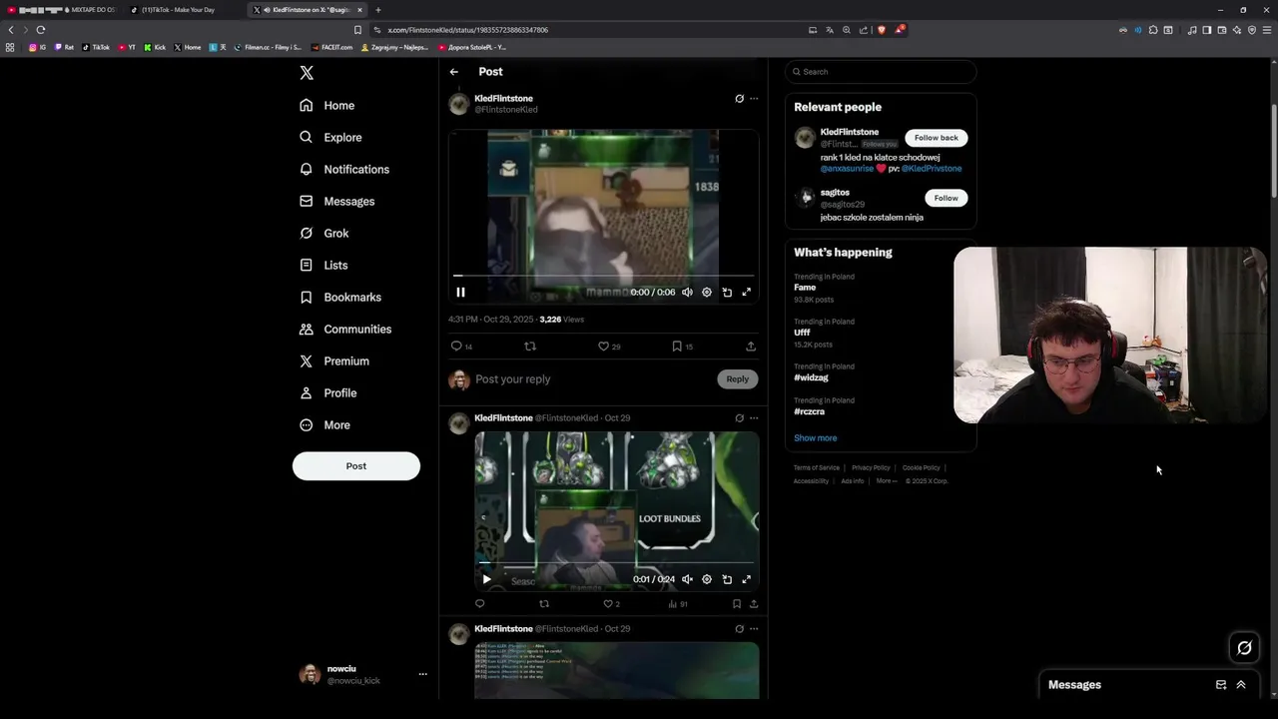Open Bookmarks in the sidebar
This screenshot has height=719, width=1278.
pos(340,297)
